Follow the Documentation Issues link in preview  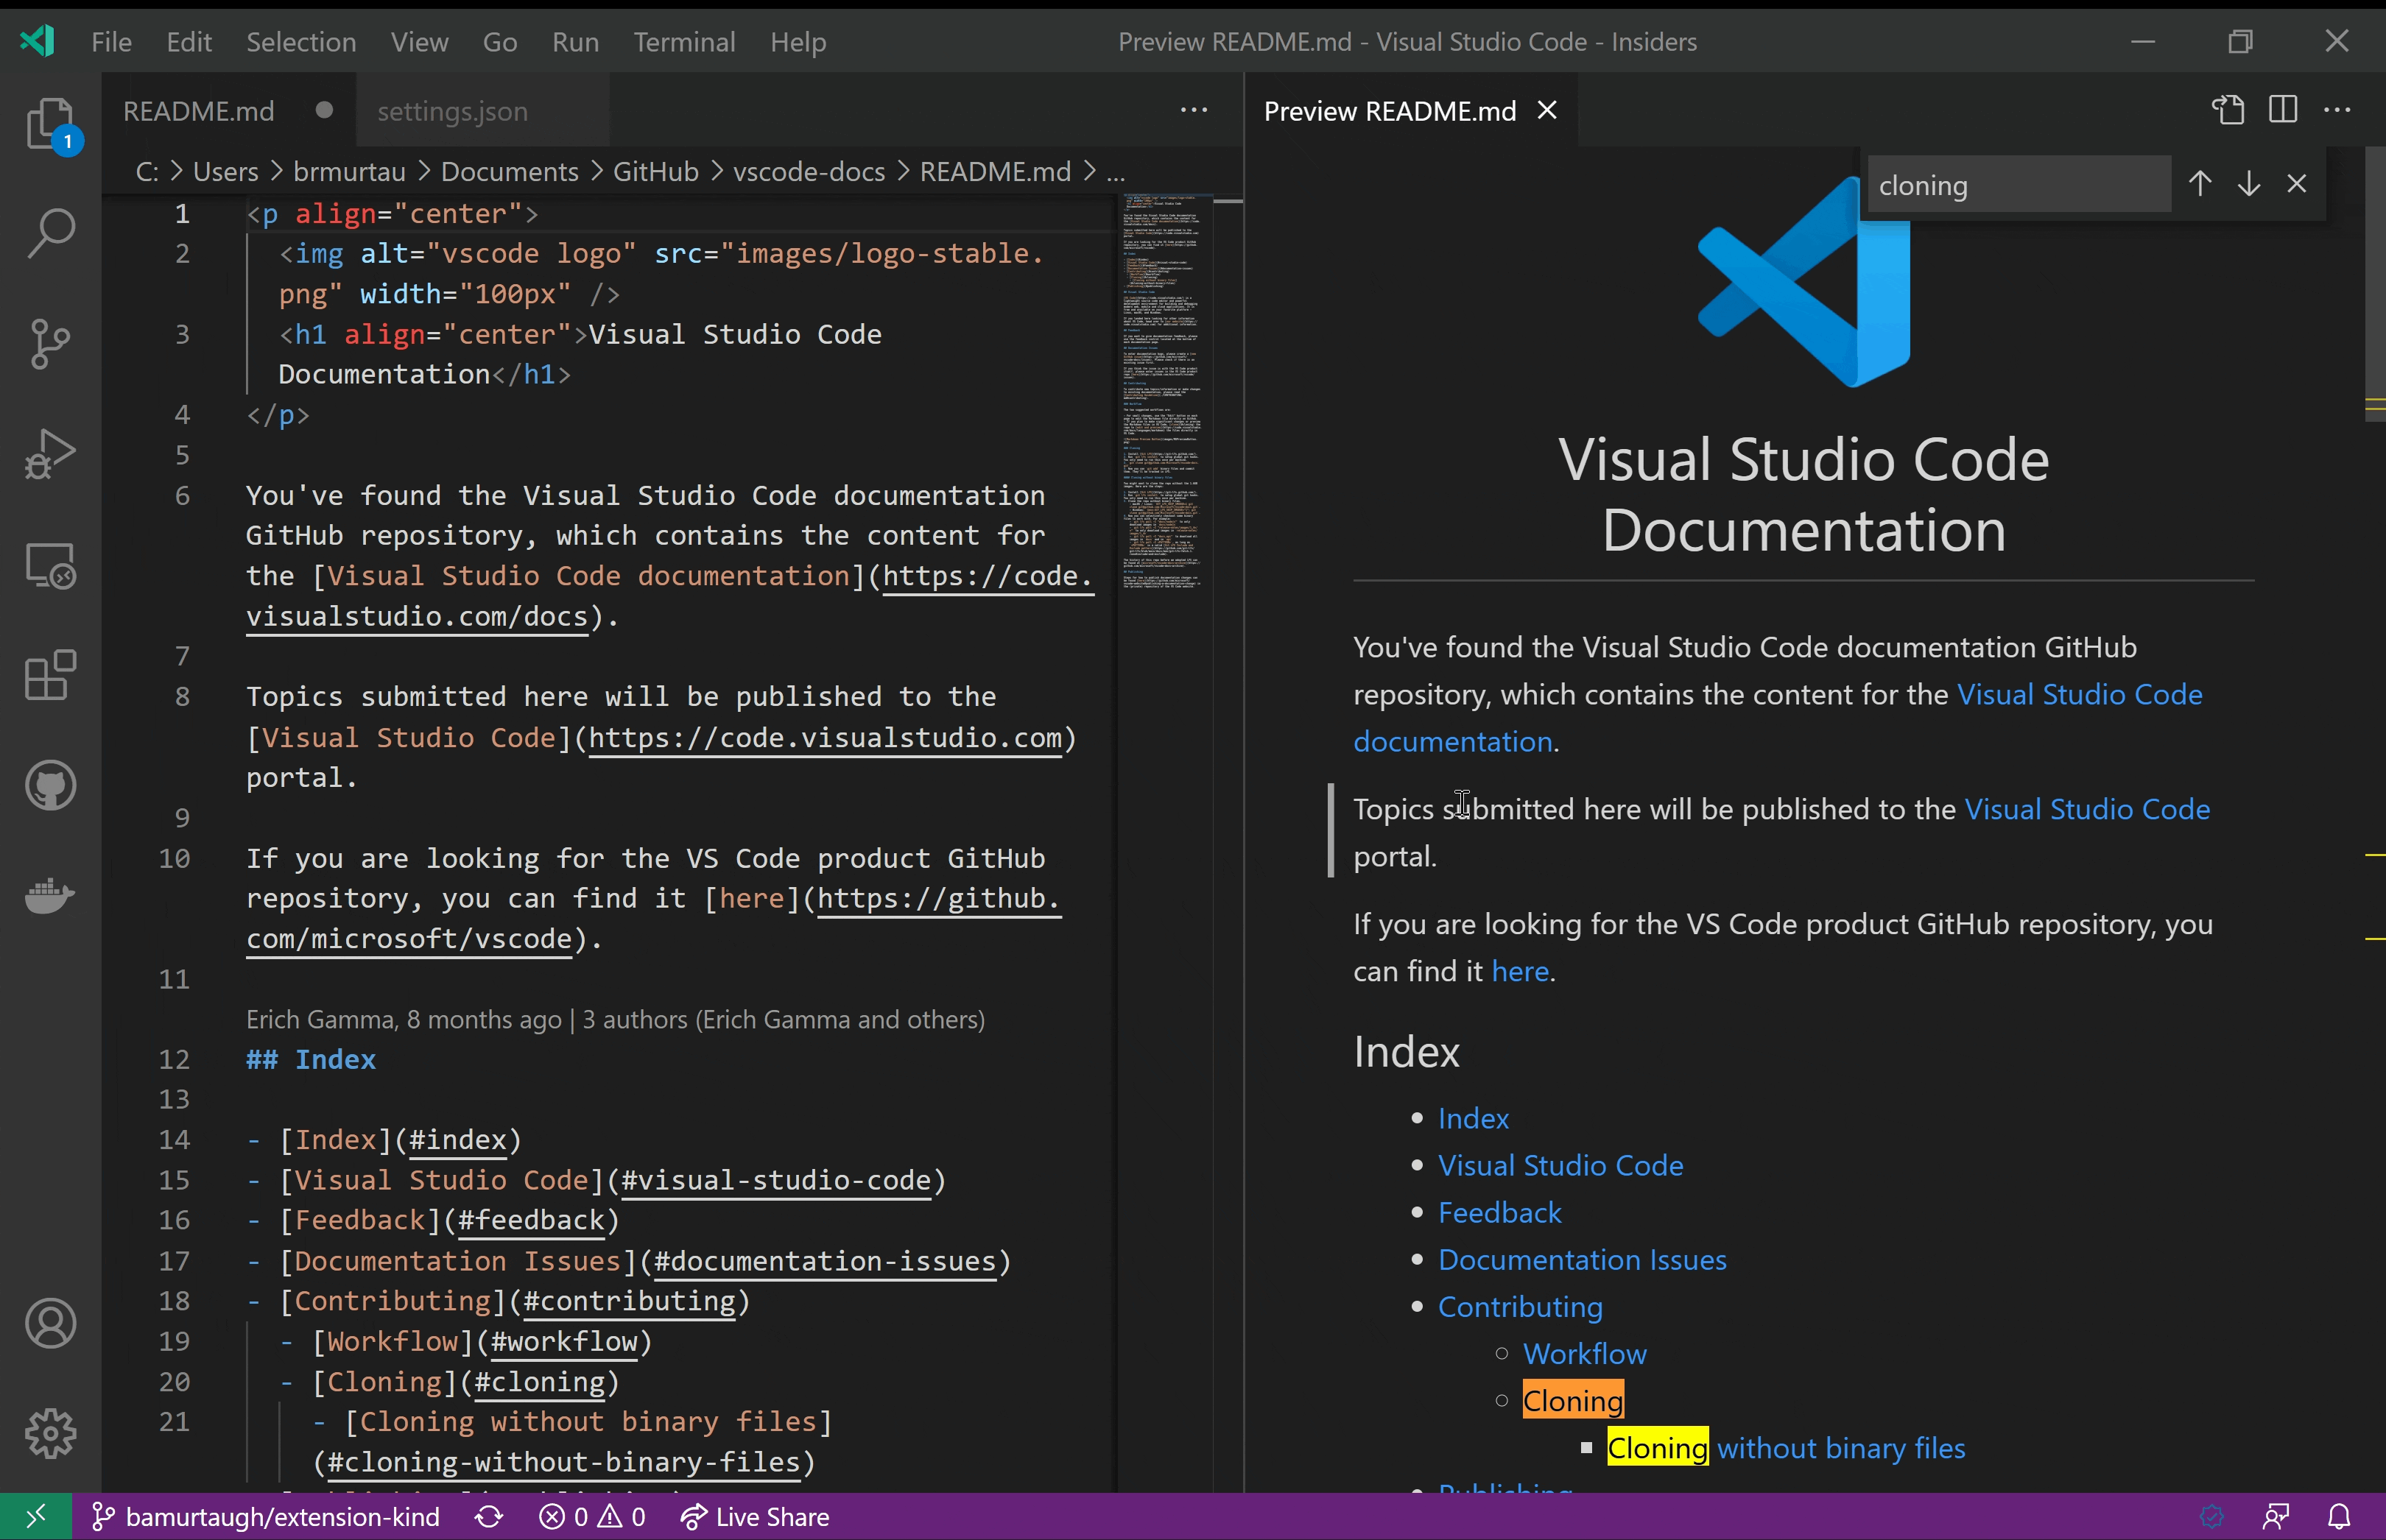pyautogui.click(x=1582, y=1259)
